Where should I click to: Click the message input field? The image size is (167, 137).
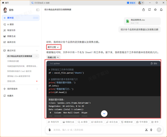(98, 130)
